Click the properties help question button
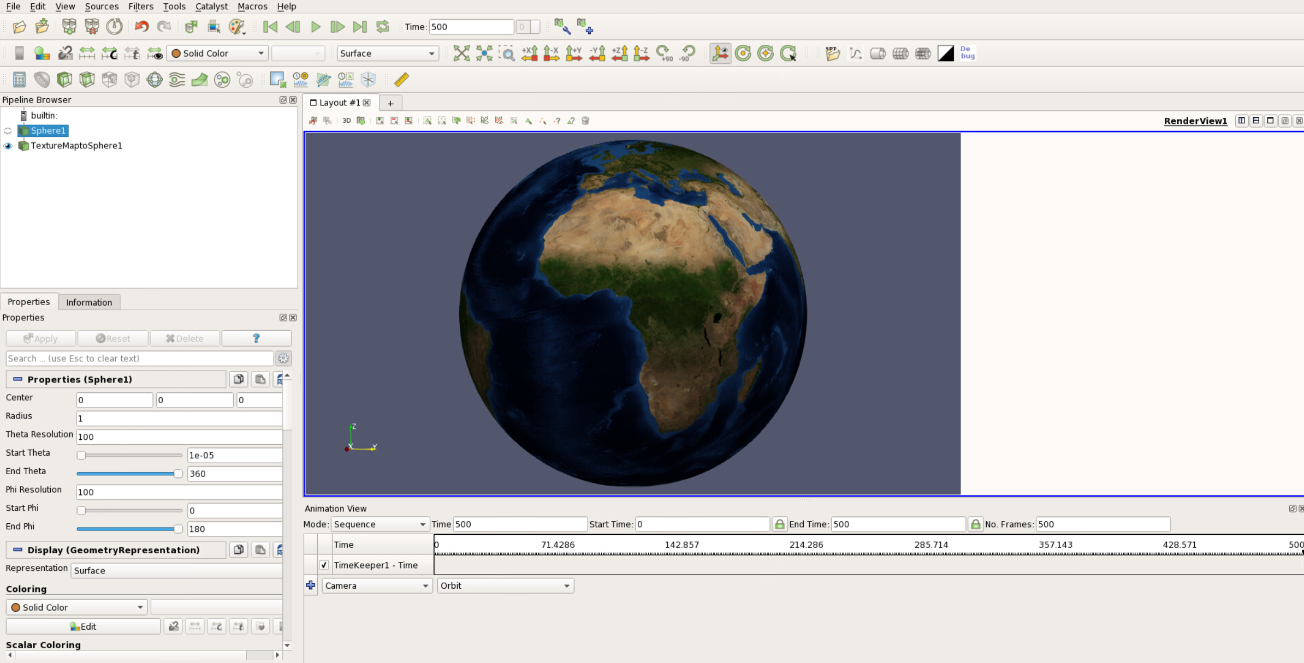Viewport: 1304px width, 663px height. 257,338
